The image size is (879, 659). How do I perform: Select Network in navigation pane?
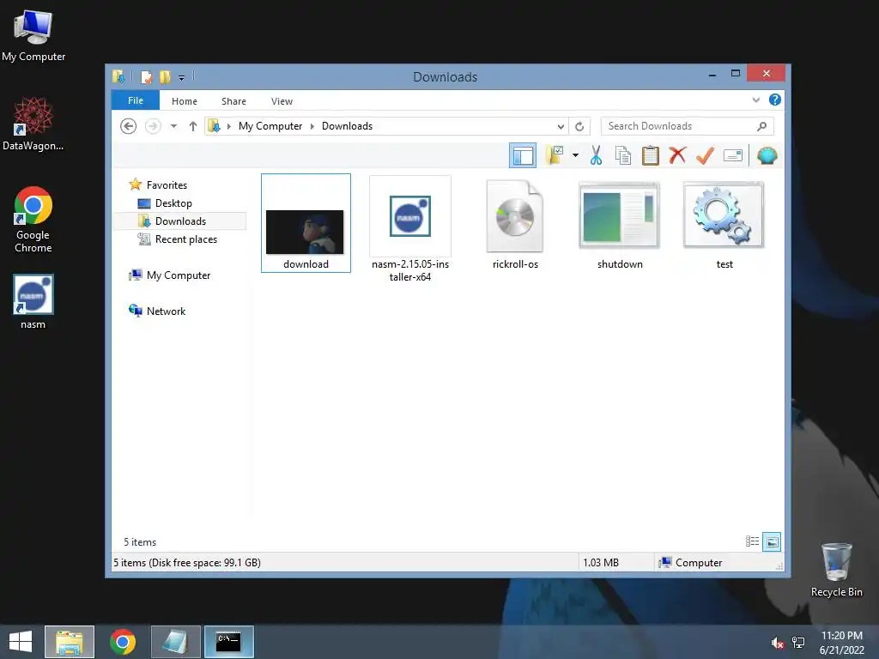pyautogui.click(x=166, y=311)
